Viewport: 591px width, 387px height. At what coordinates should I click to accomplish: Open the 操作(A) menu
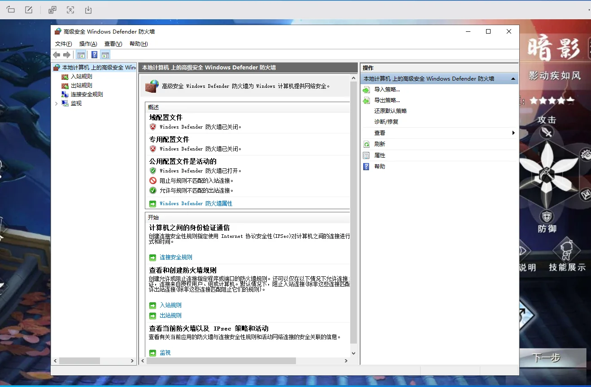88,44
